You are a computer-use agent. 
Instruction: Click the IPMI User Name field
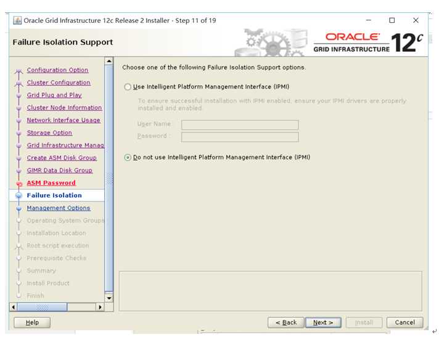click(240, 124)
